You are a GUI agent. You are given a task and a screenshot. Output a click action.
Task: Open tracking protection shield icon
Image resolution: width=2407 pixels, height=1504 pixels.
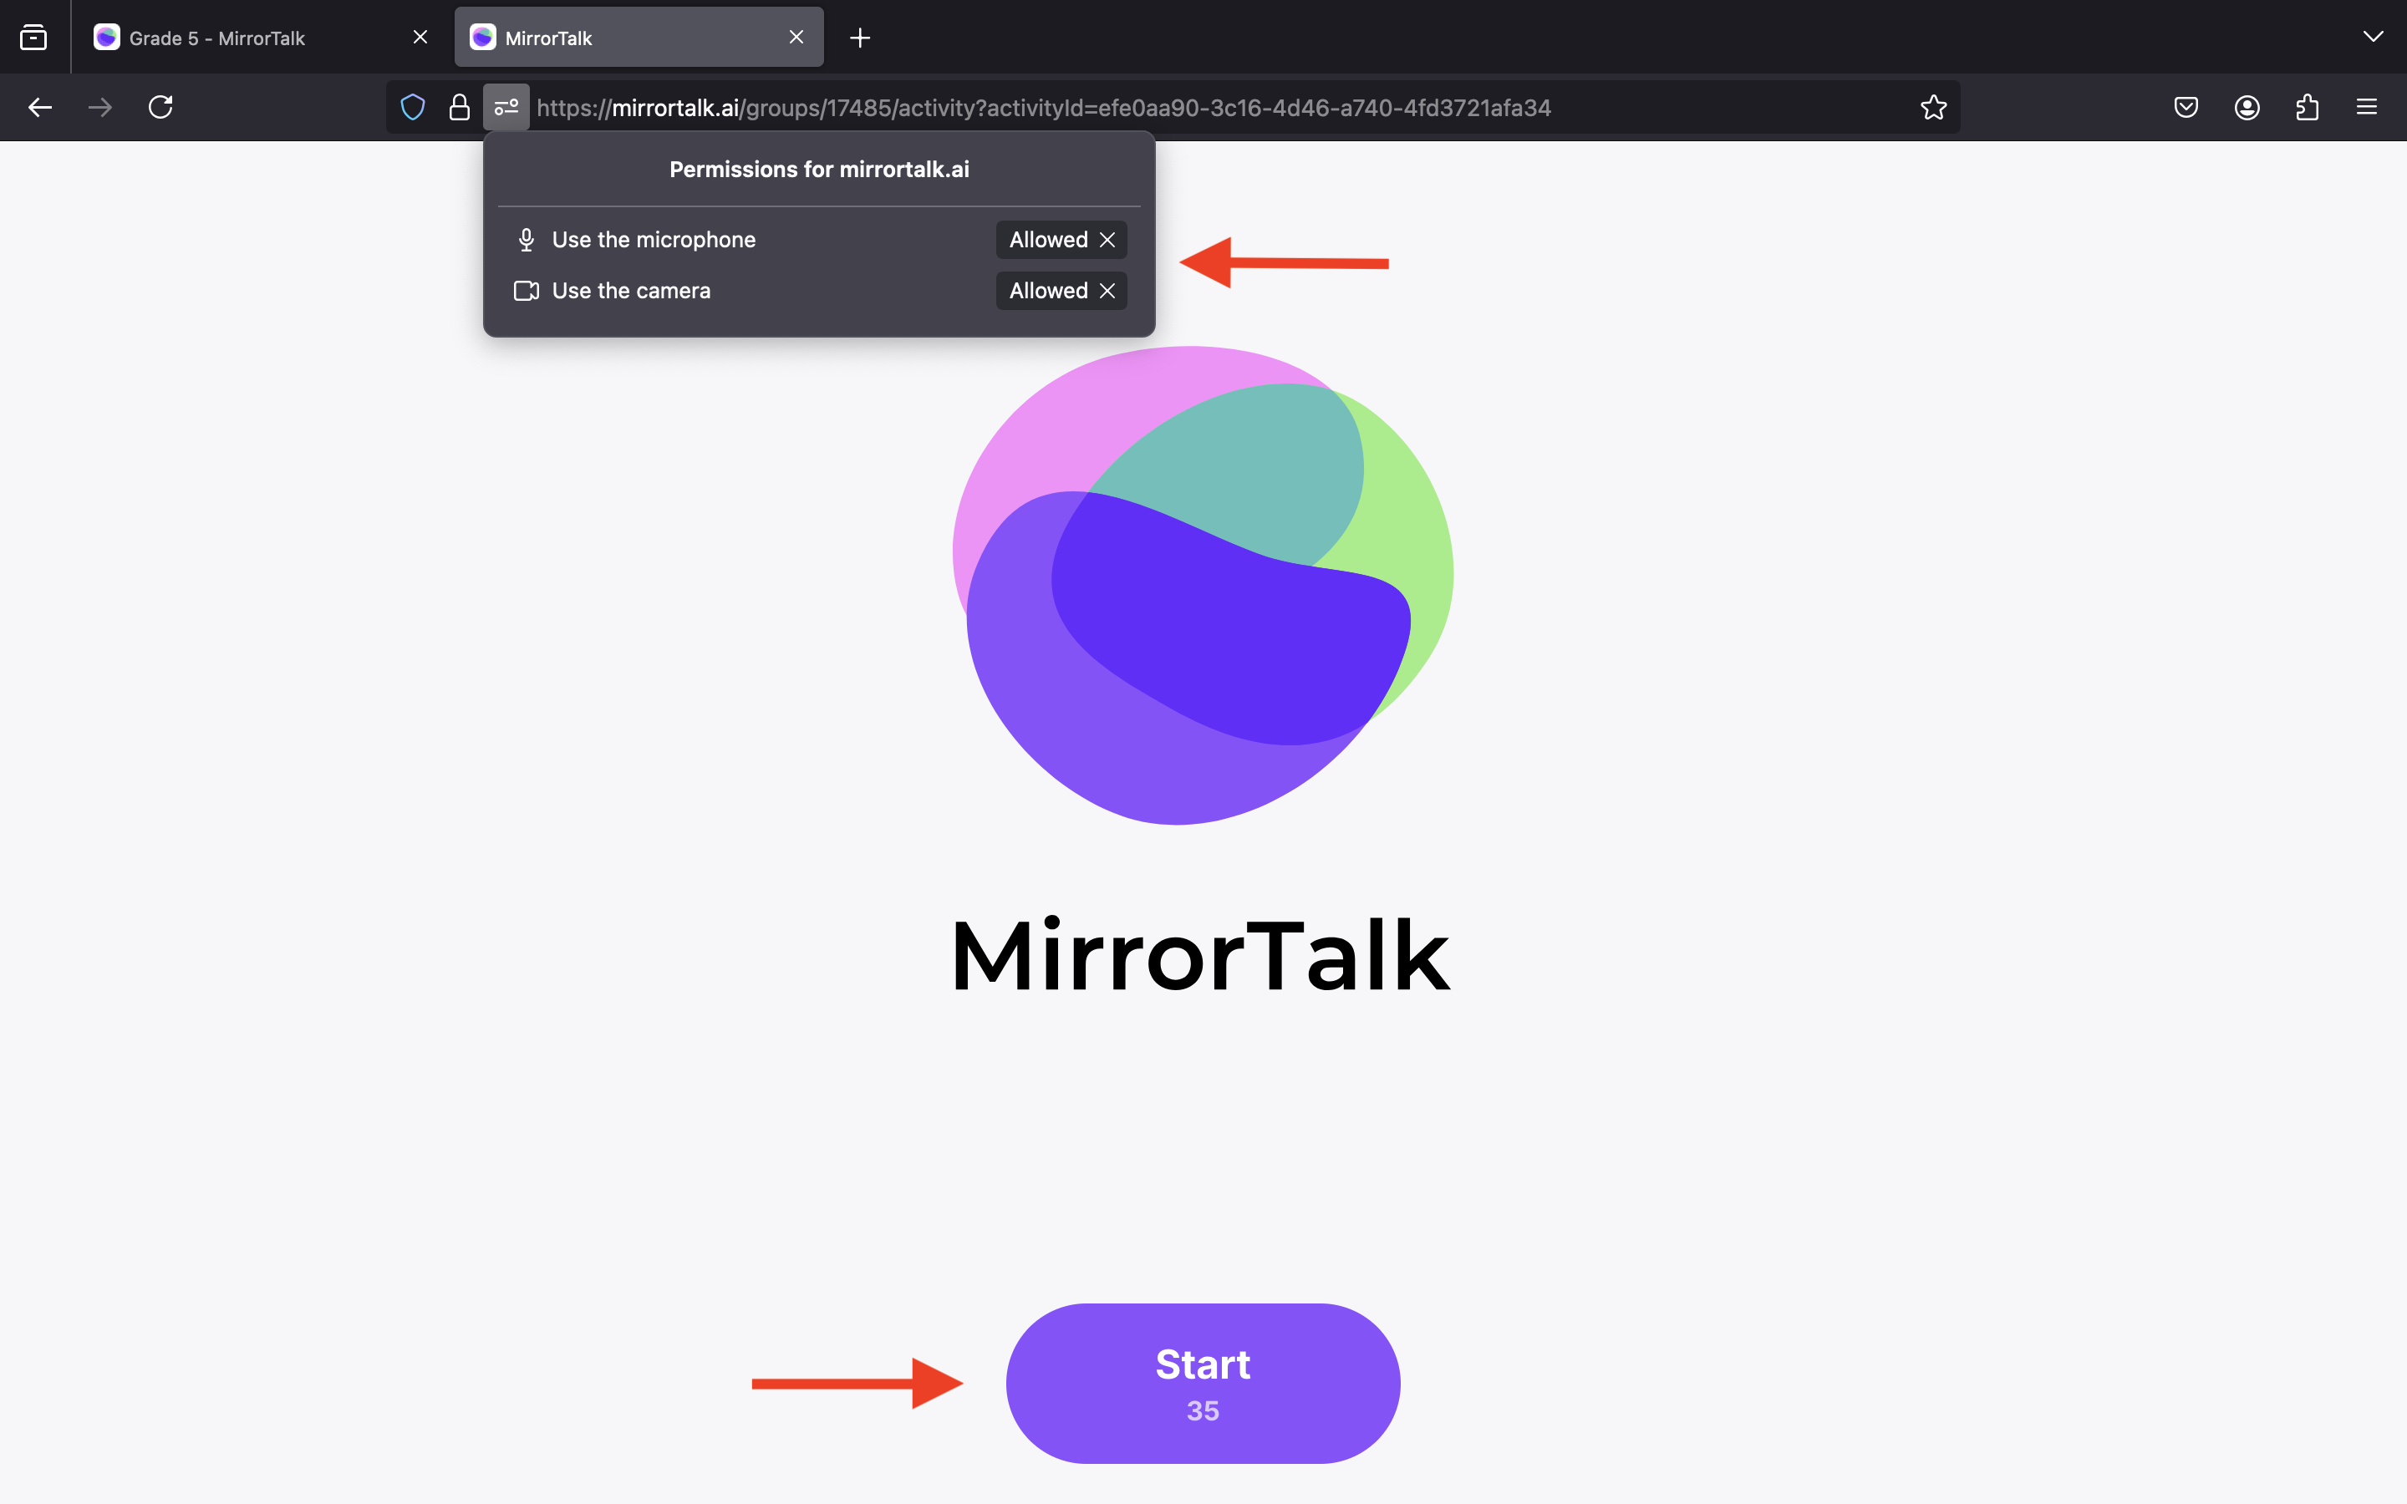click(x=413, y=108)
